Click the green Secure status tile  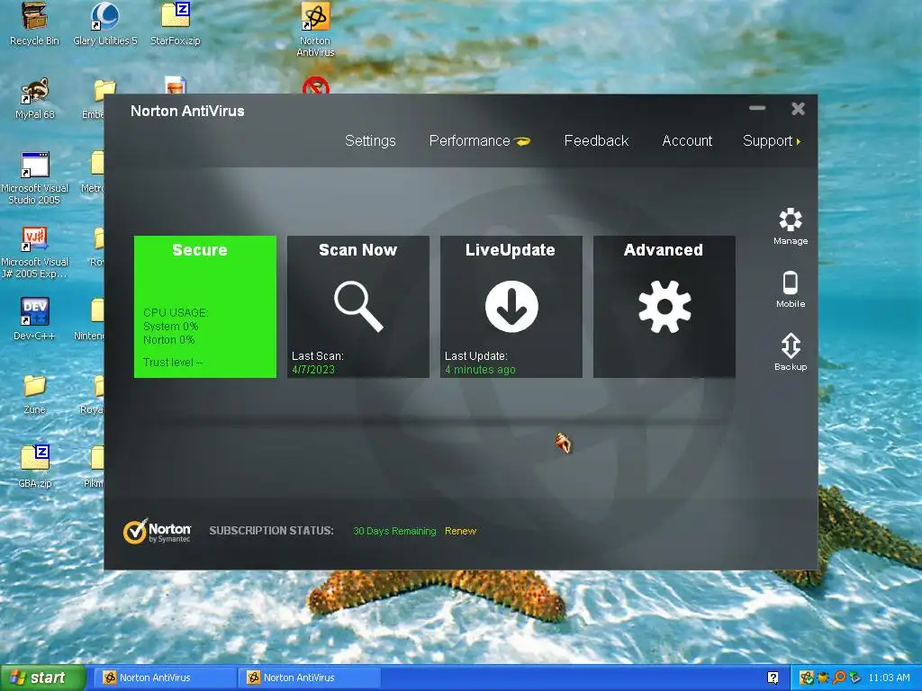point(205,307)
